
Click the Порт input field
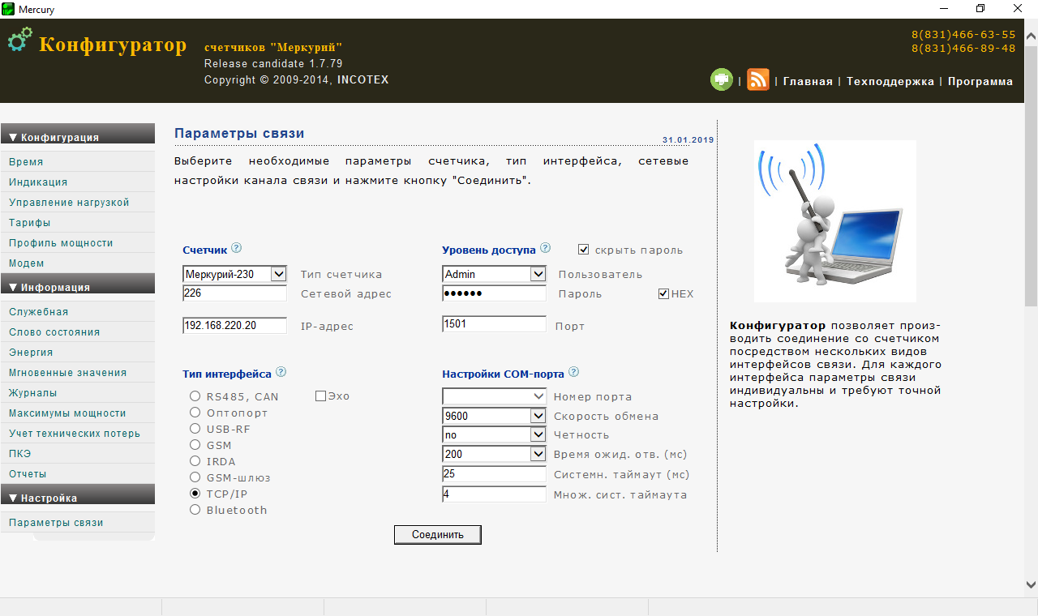495,324
